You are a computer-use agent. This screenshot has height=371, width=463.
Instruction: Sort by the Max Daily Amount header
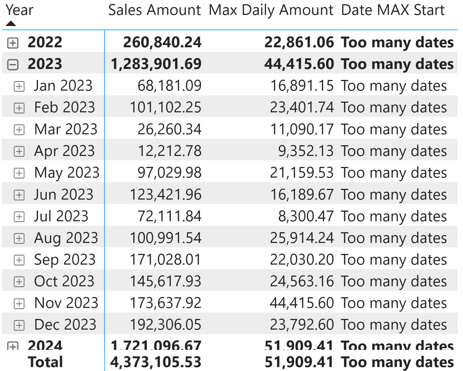[271, 10]
